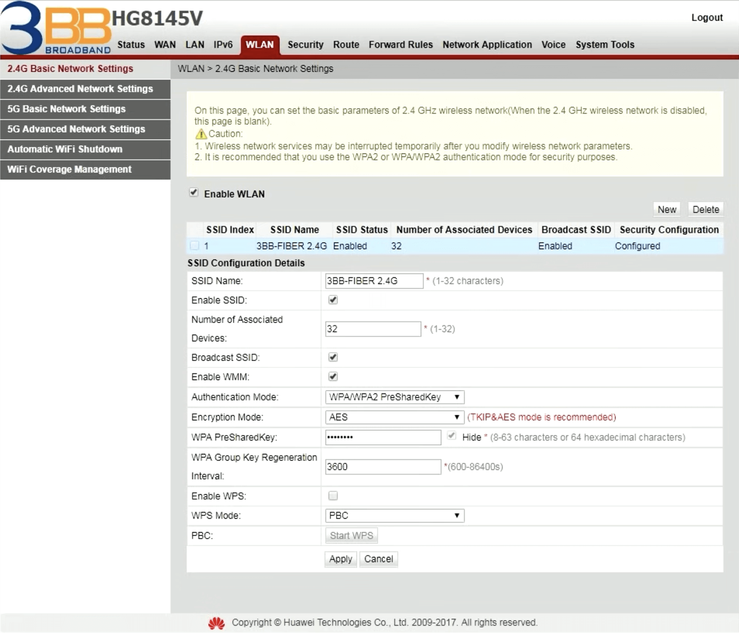Click the New SSID button

click(x=667, y=209)
